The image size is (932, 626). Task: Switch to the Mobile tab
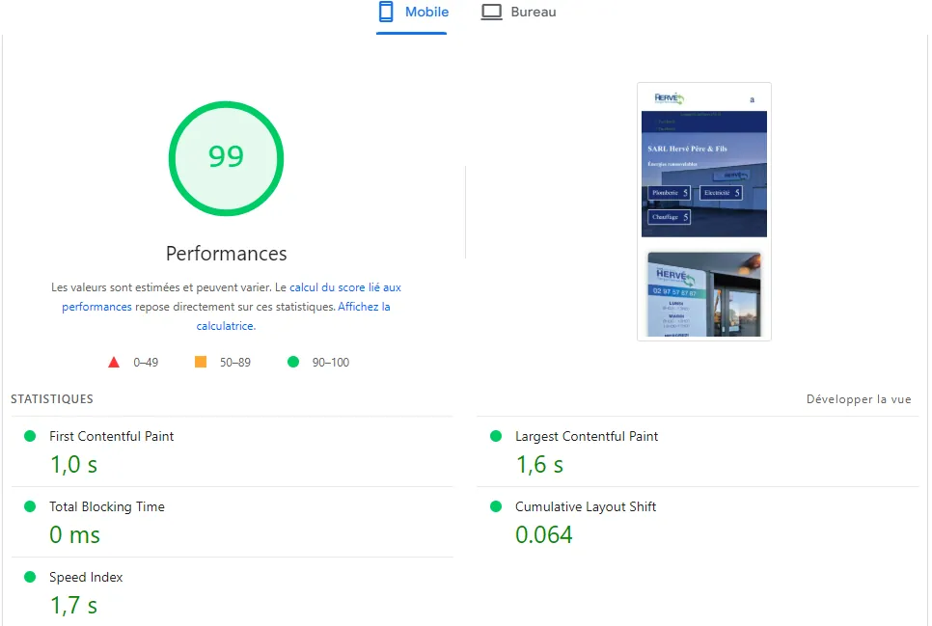(x=411, y=13)
